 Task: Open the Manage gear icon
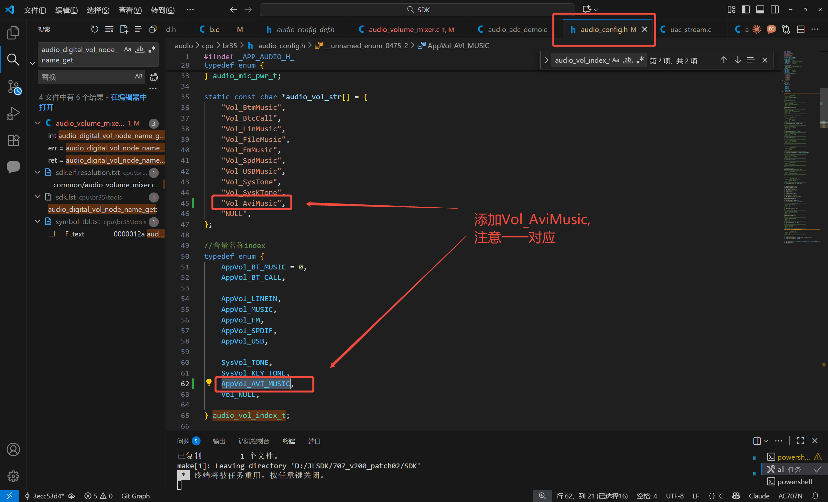pyautogui.click(x=13, y=476)
